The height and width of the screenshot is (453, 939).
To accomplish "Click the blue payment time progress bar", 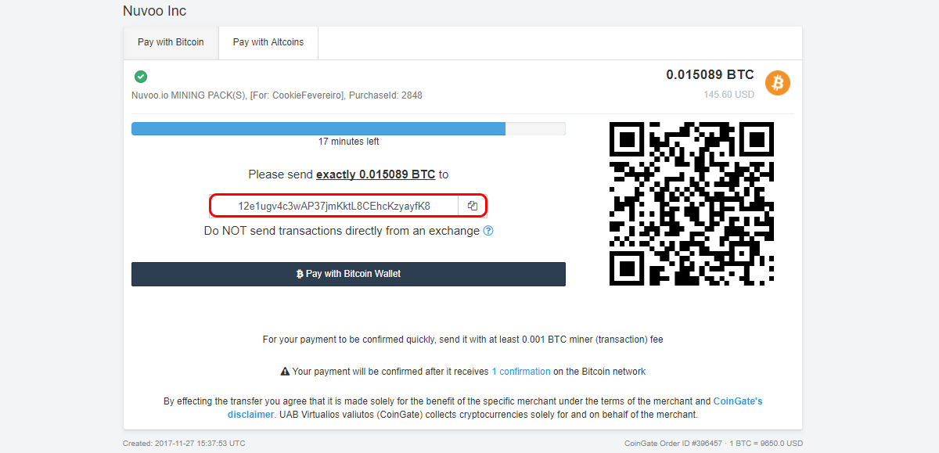I will (x=318, y=129).
